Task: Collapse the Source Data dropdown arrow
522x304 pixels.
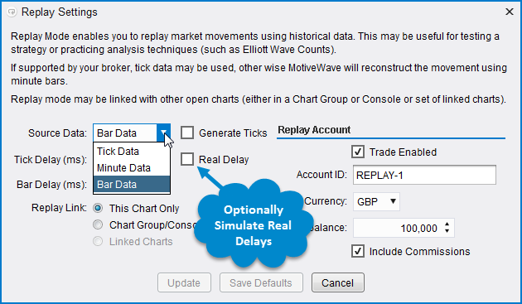Action: (x=163, y=133)
